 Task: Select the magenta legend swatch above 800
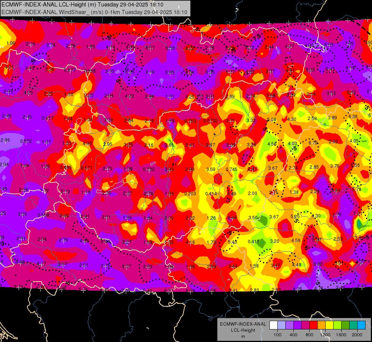[306, 325]
